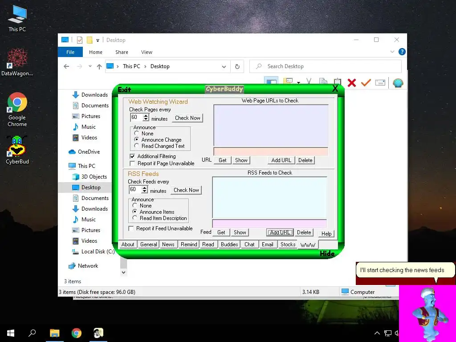Viewport: 456px width, 342px height.
Task: Click the Explorer back arrow
Action: coord(66,67)
